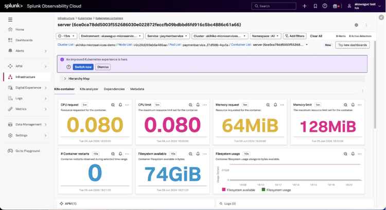Image resolution: width=386 pixels, height=210 pixels.
Task: Zoom into the CPU request chart
Action: click(x=113, y=105)
